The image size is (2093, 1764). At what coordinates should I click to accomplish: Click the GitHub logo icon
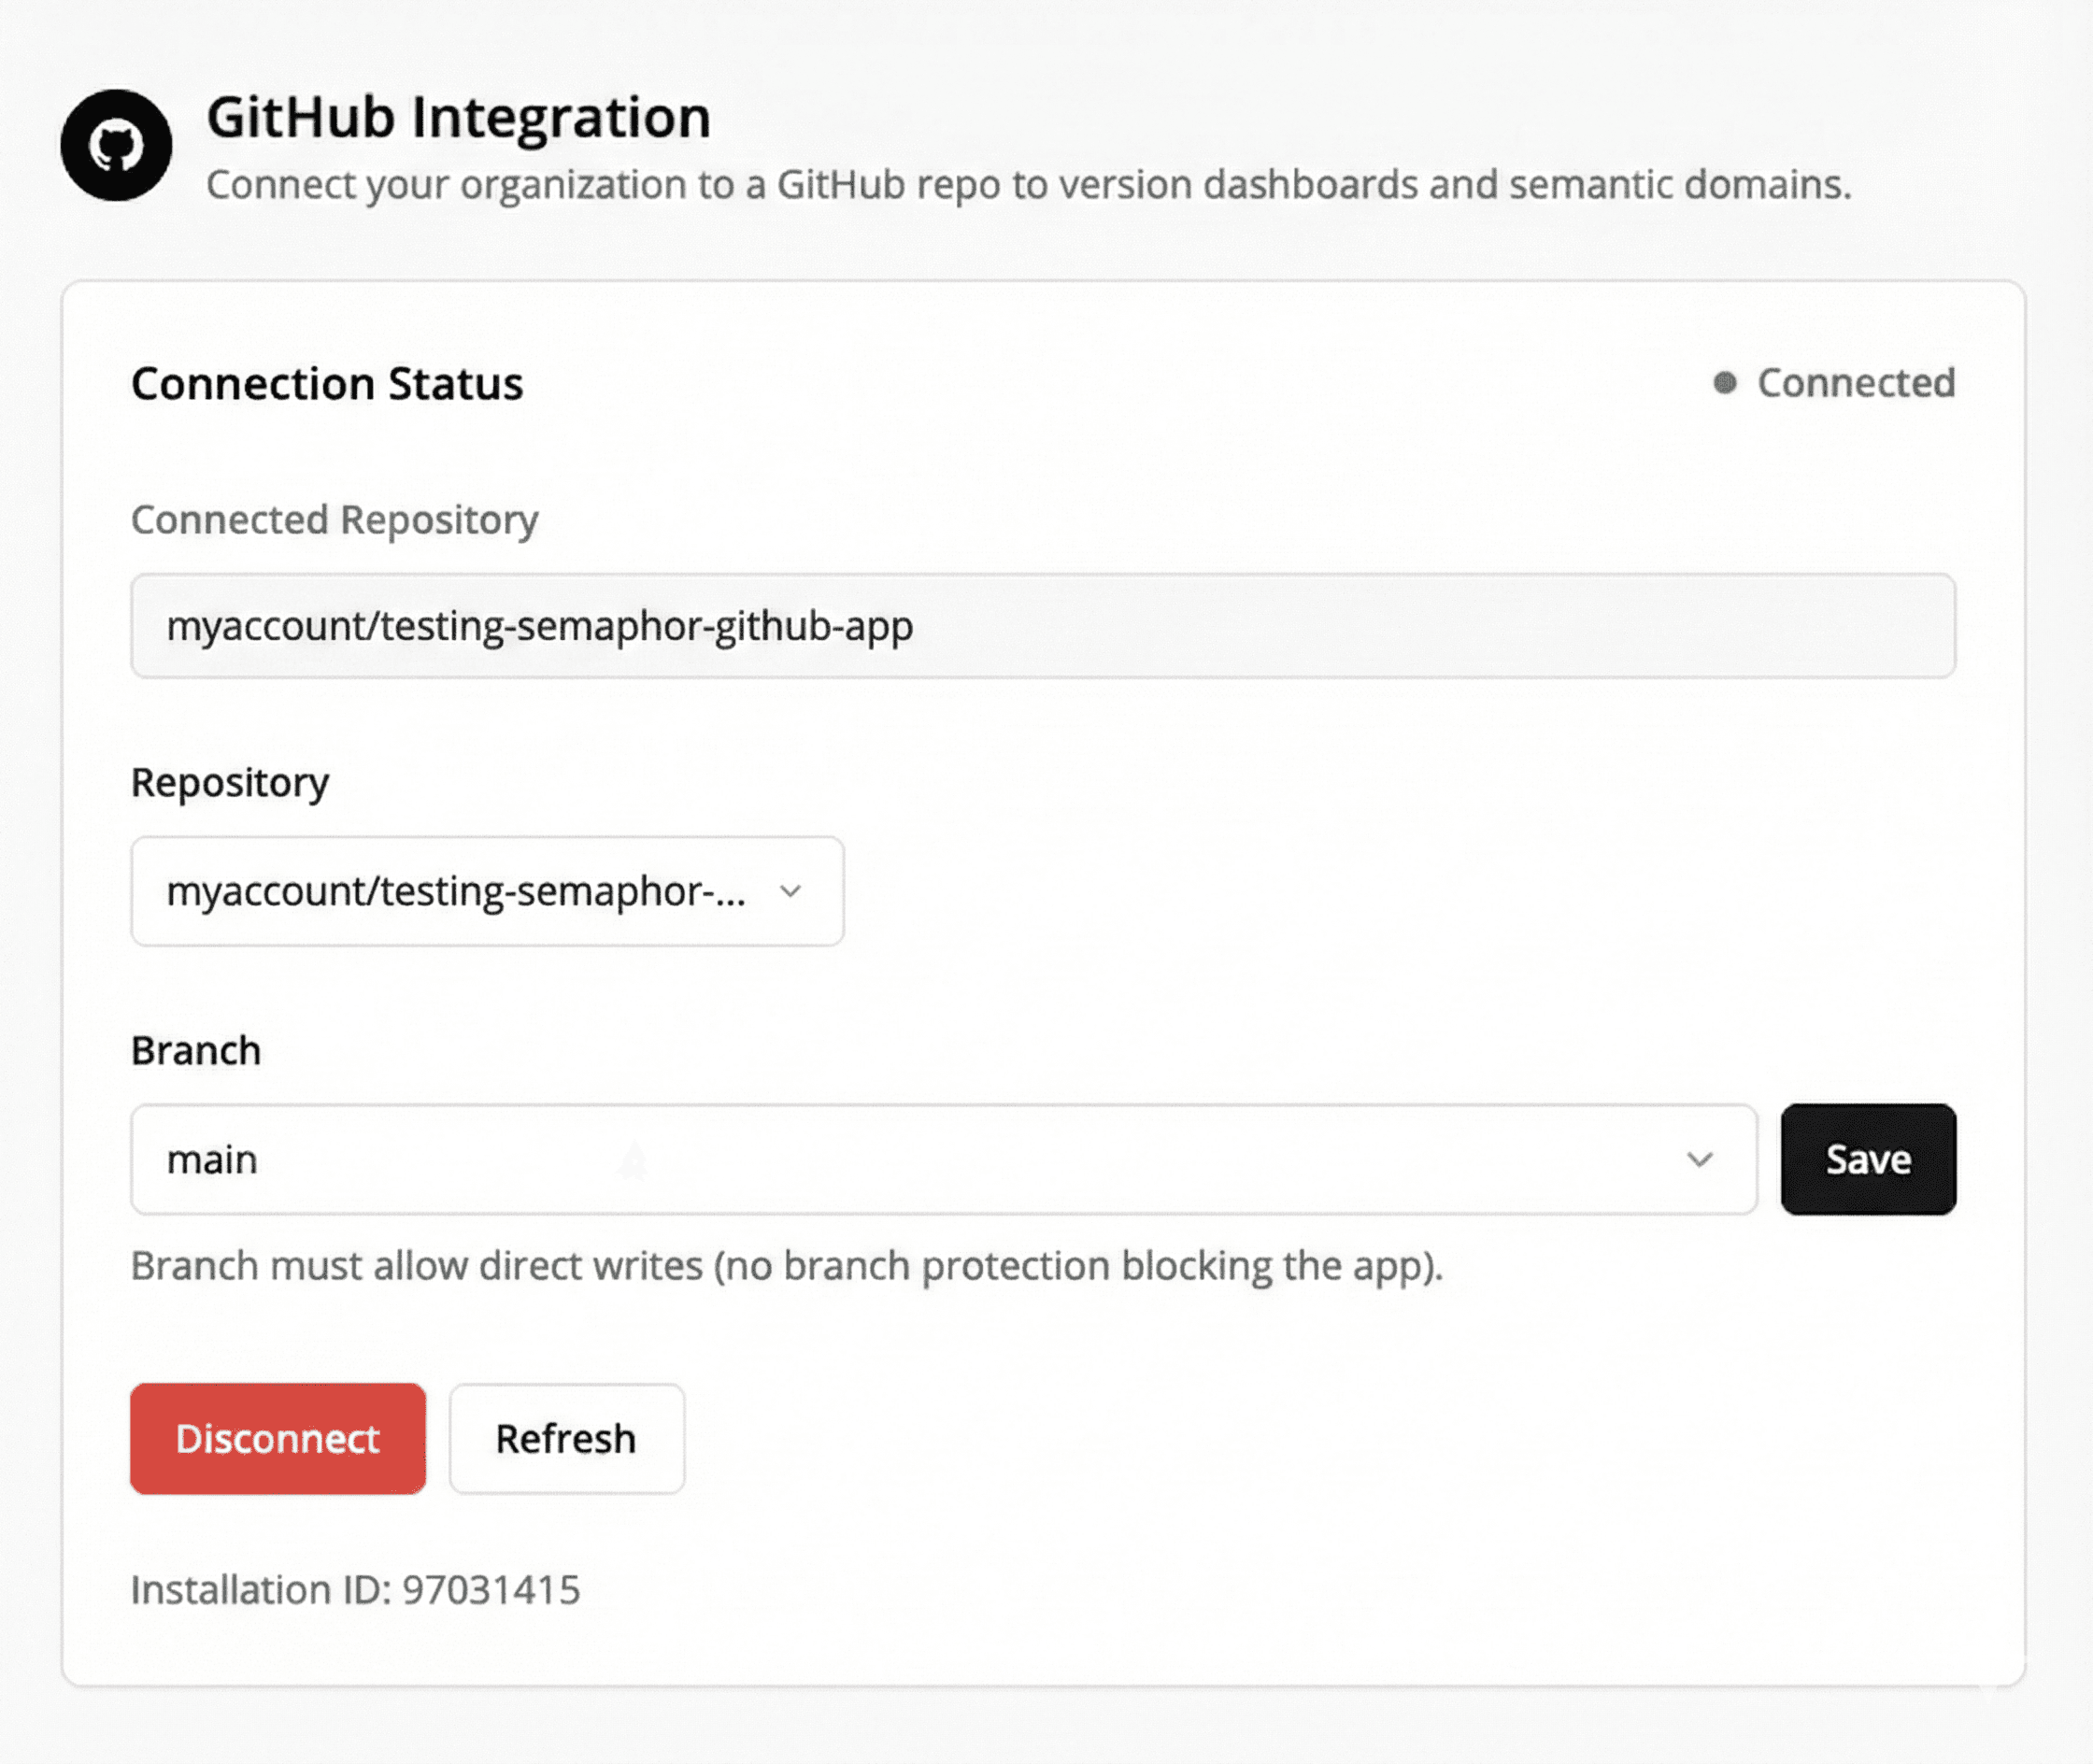click(116, 145)
